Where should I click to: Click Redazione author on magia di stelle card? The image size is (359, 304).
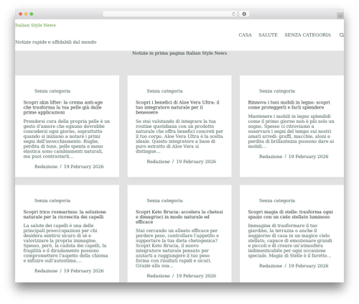271,266
